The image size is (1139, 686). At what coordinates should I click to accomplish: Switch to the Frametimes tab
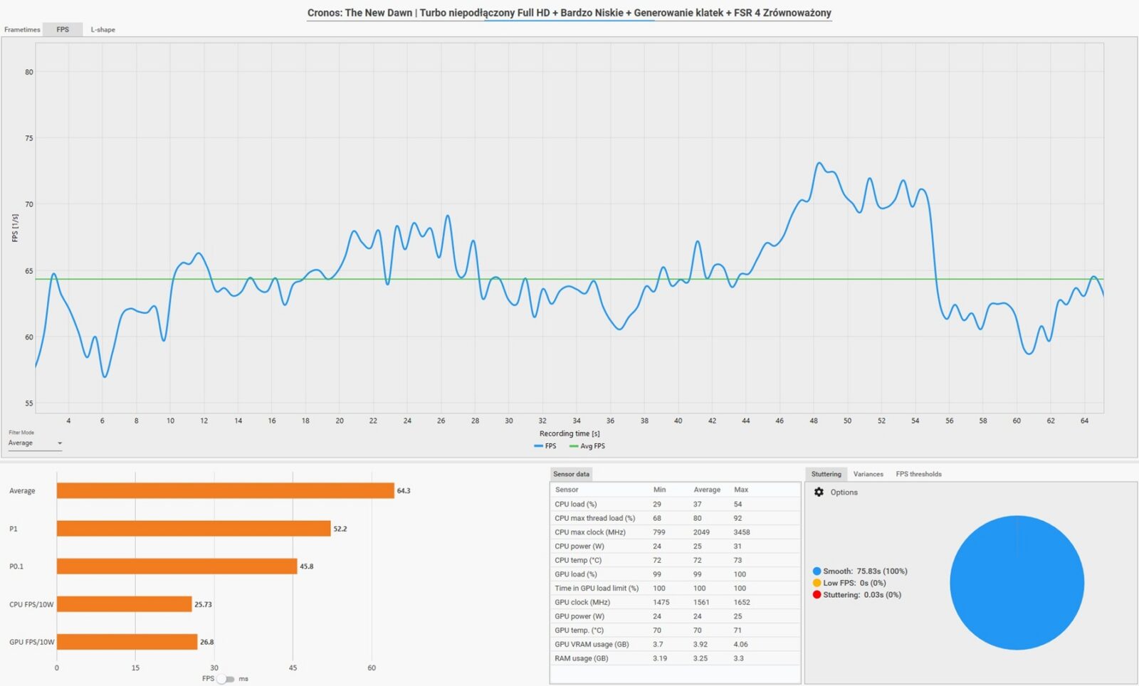22,30
